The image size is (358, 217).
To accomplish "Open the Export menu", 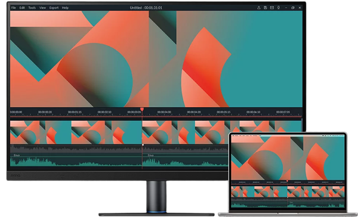I will point(54,8).
